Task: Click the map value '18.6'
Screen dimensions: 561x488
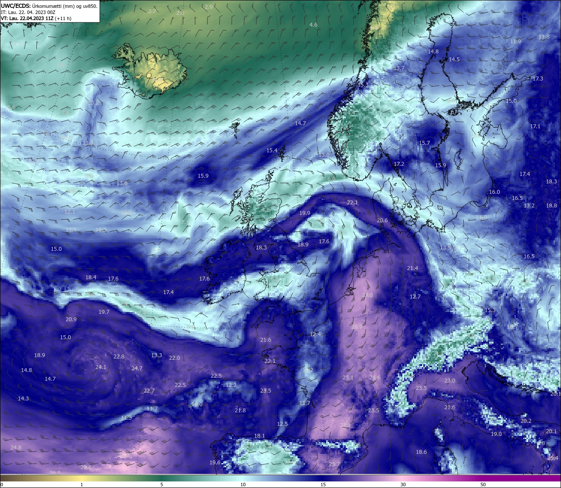Action: [x=421, y=452]
